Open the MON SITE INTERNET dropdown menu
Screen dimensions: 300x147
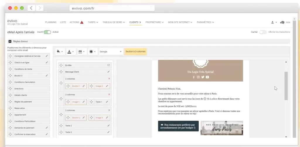coord(180,22)
